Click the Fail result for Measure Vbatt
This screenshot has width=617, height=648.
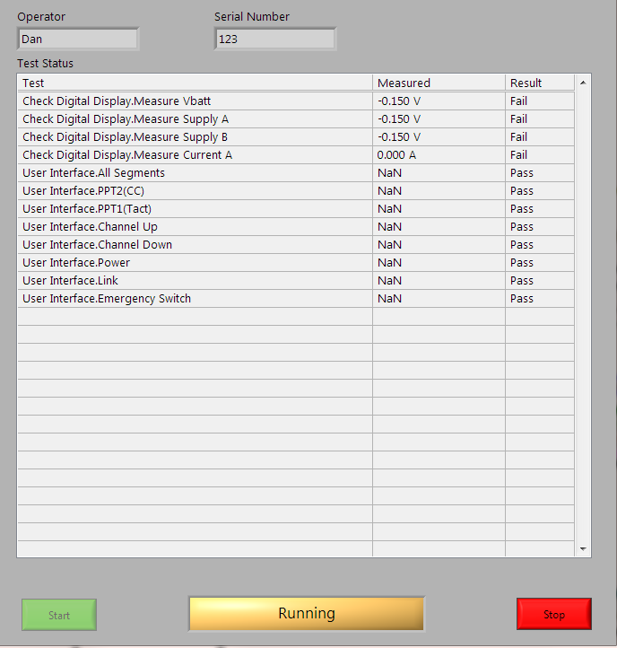pos(518,101)
